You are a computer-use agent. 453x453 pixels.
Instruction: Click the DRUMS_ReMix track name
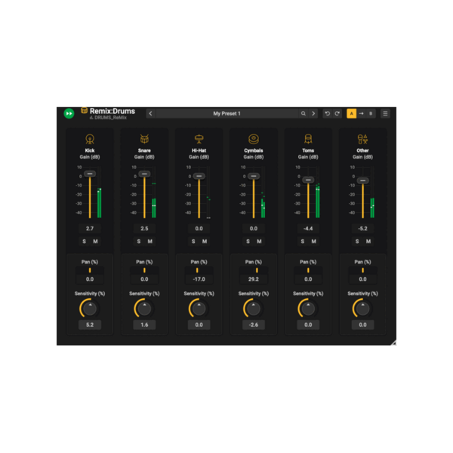(x=110, y=118)
